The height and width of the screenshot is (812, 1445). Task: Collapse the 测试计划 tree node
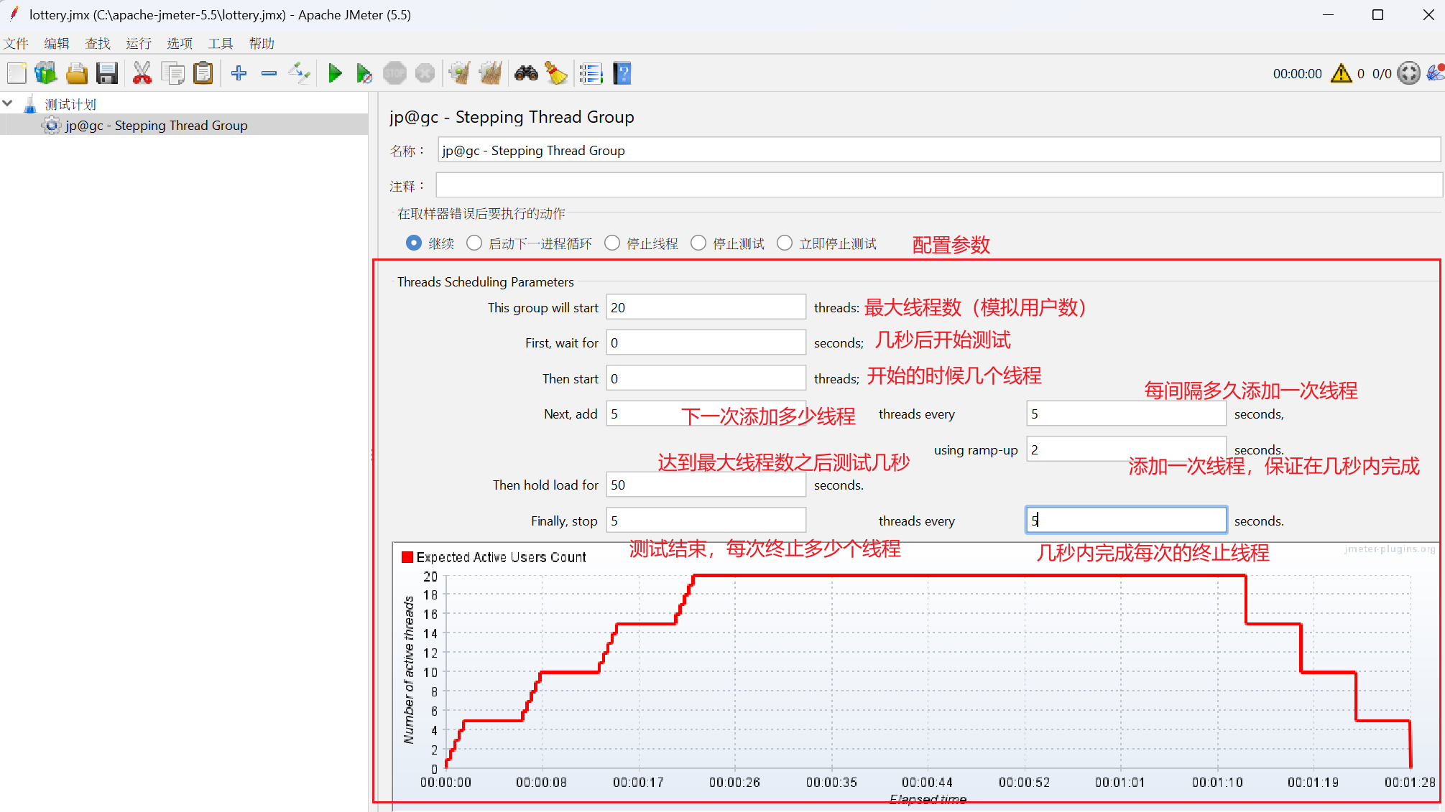click(8, 104)
